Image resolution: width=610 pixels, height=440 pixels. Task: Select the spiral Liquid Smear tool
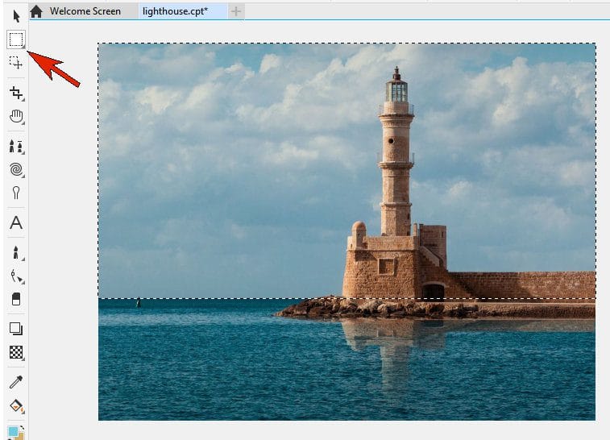(16, 169)
